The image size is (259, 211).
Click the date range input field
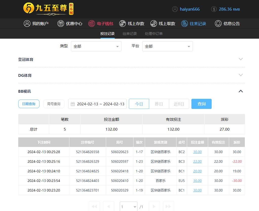(101, 104)
